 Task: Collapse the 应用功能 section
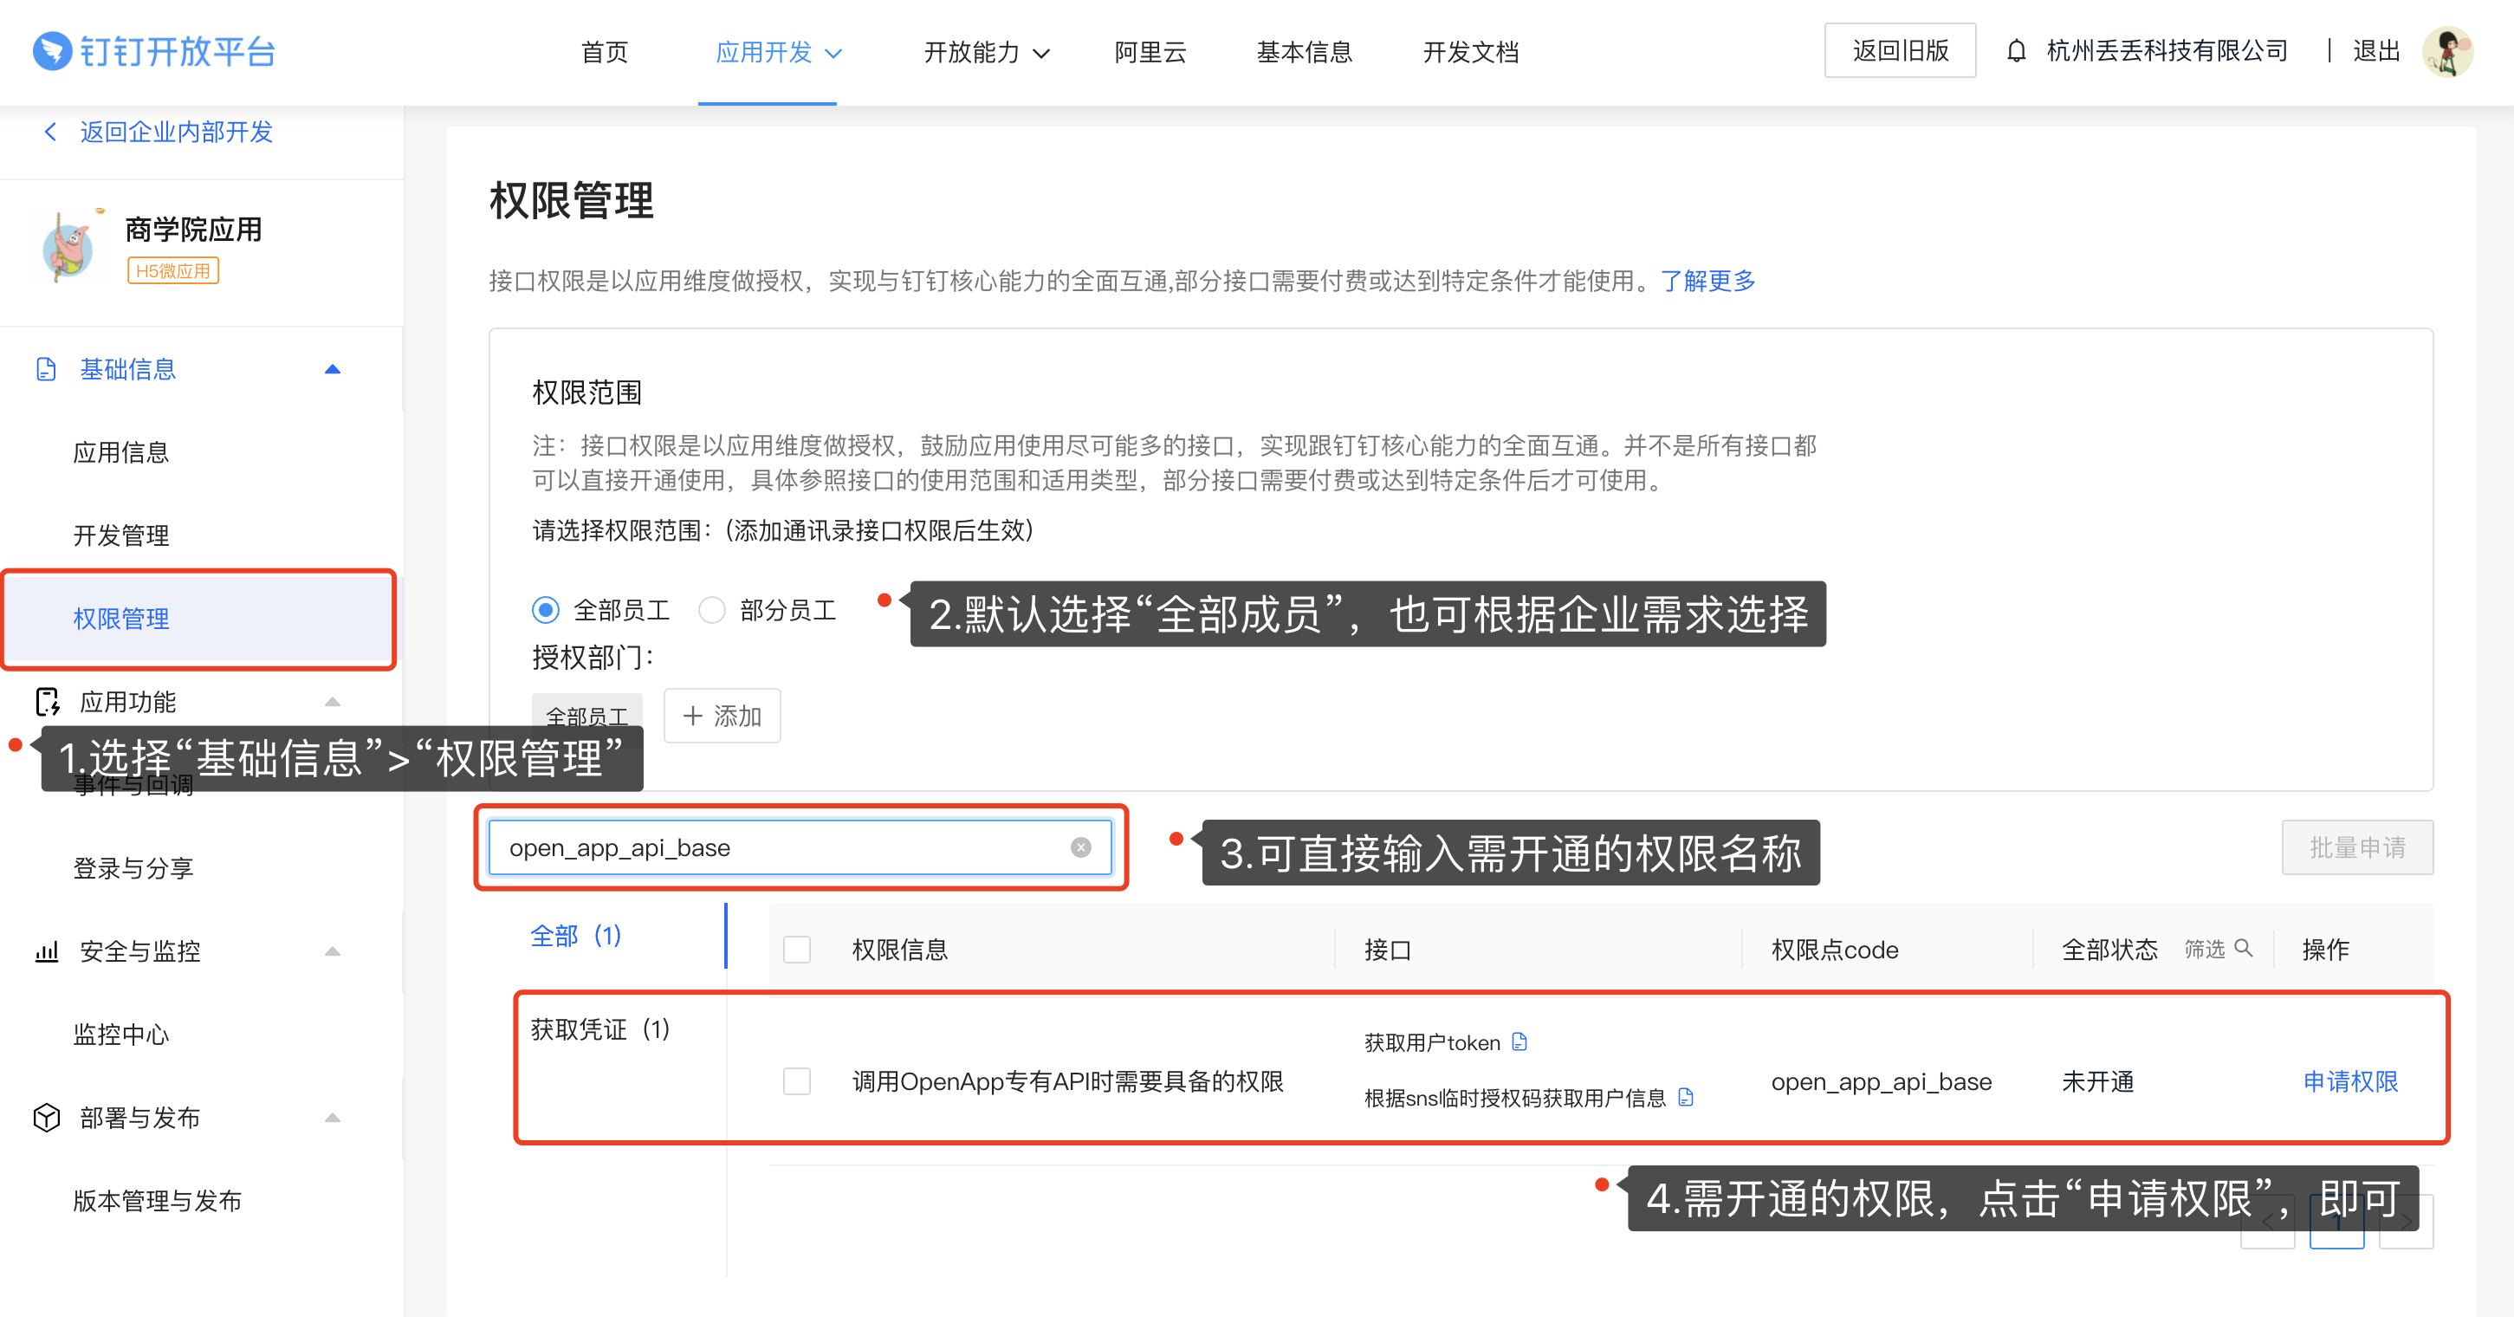(x=332, y=702)
